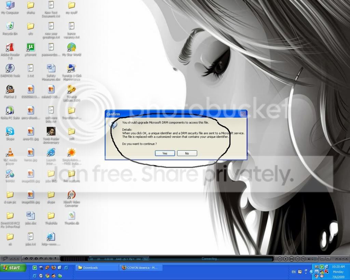350x280 pixels.
Task: Select the software links.txt file
Action: (51, 115)
